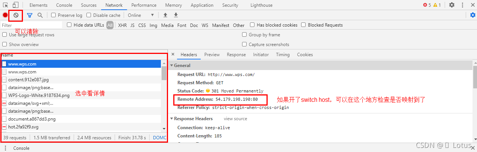Image resolution: width=477 pixels, height=152 pixels.
Task: Select the Initiator tab
Action: click(261, 55)
